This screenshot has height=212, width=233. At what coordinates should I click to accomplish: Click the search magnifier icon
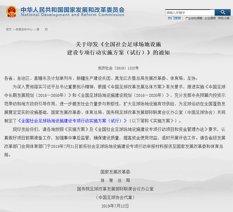pos(223,12)
